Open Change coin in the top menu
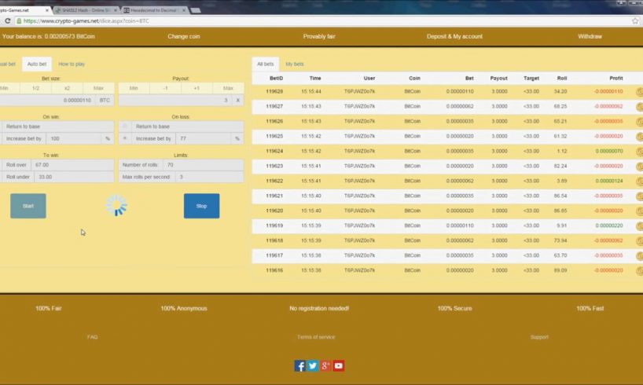Screen dimensions: 643x385 pos(182,36)
